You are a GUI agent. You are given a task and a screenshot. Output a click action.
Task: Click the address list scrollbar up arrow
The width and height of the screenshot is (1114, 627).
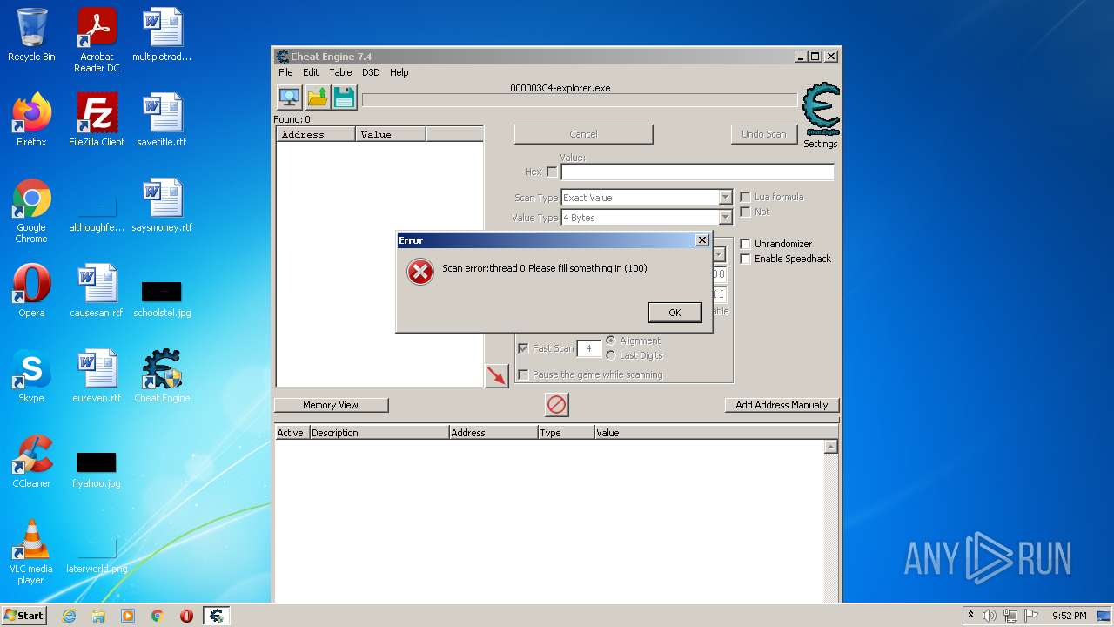831,447
